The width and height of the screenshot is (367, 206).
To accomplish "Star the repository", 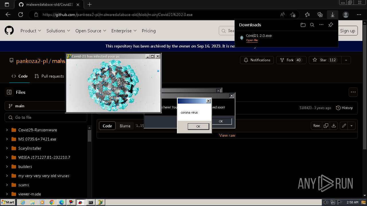I will pyautogui.click(x=325, y=60).
